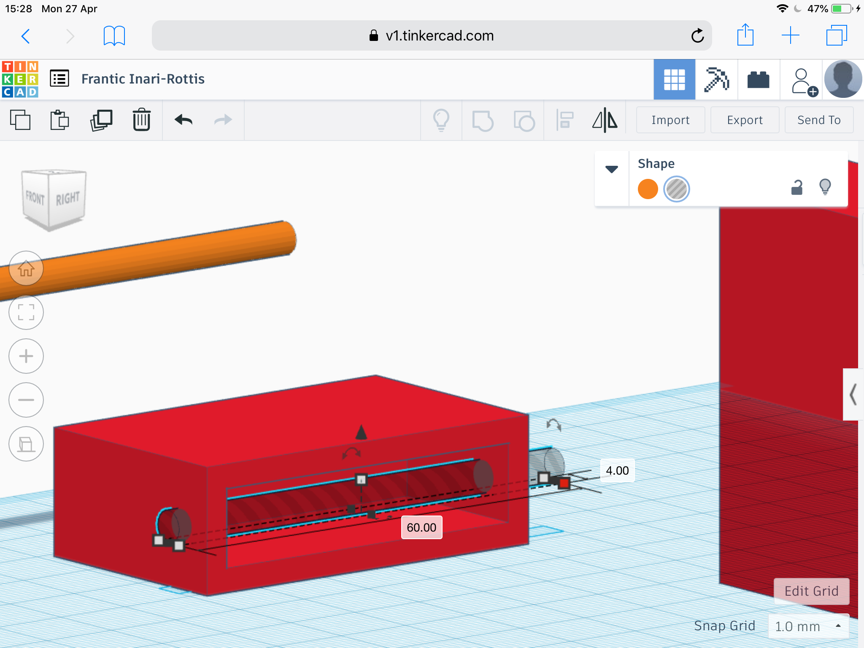This screenshot has width=864, height=648.
Task: Open the Align tool
Action: pyautogui.click(x=565, y=120)
